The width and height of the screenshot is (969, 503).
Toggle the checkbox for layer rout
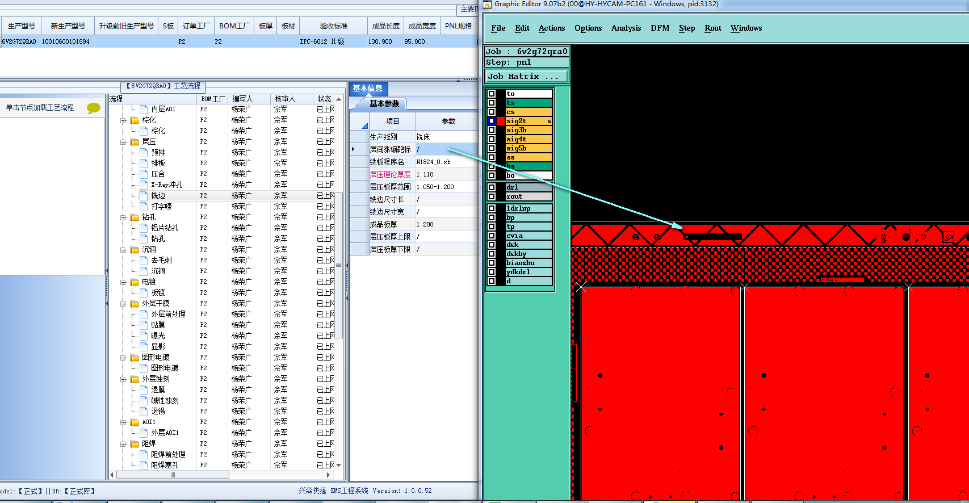point(492,196)
